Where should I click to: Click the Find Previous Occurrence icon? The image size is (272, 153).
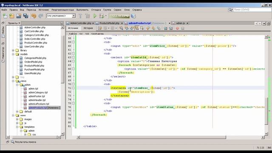click(127, 28)
